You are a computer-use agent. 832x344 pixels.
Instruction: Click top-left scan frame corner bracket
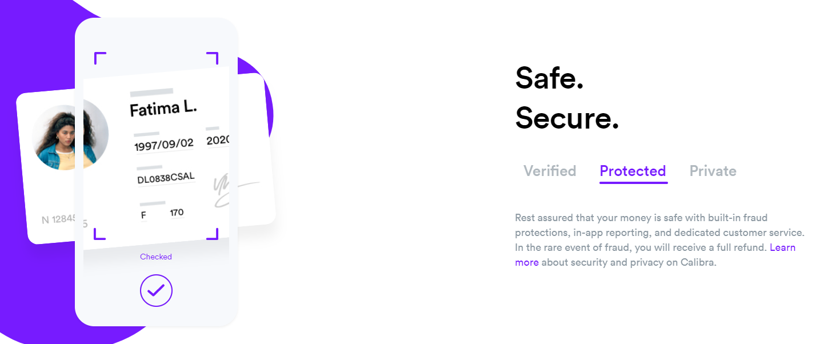[99, 58]
